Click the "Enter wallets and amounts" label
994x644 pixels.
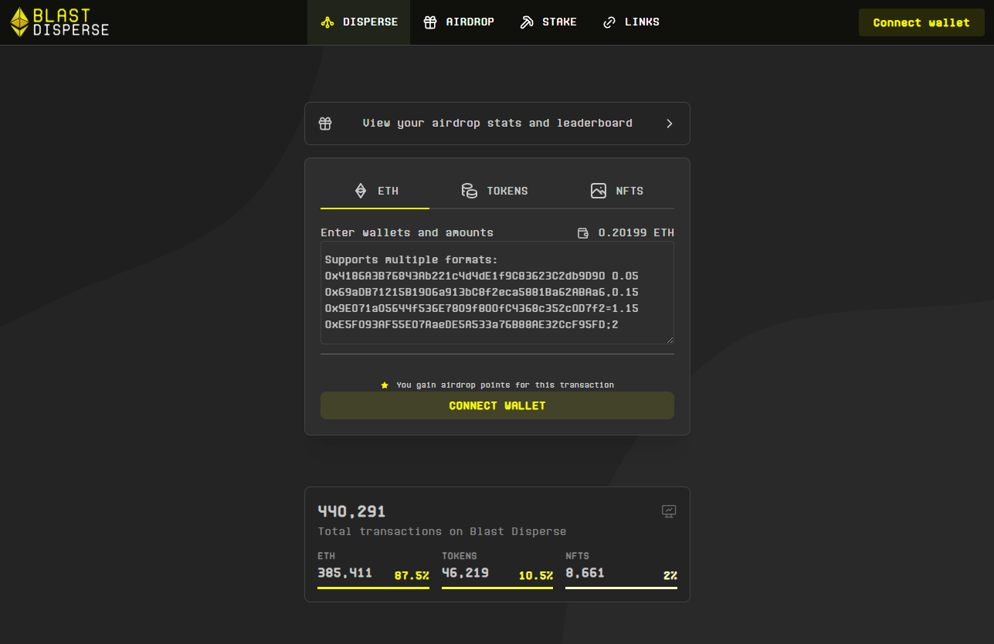407,232
